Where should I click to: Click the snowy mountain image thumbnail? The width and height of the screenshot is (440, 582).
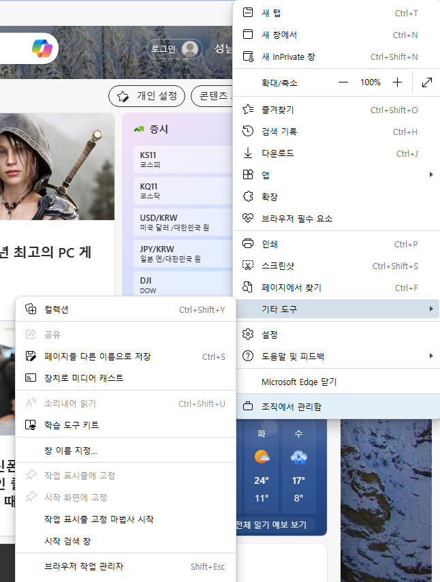[386, 500]
